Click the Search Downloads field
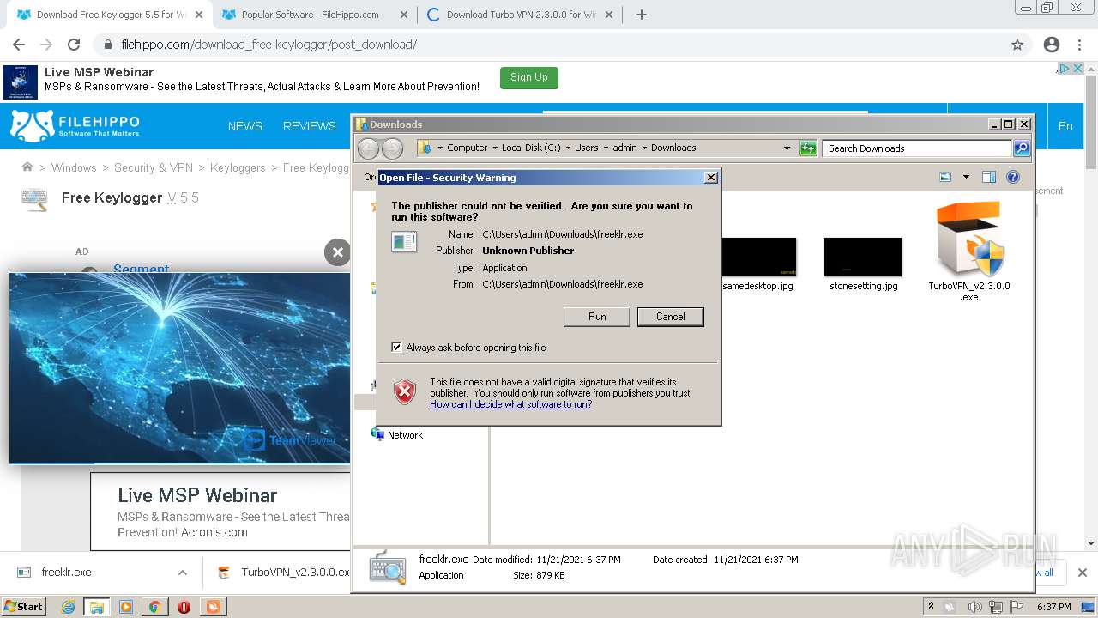 tap(917, 148)
